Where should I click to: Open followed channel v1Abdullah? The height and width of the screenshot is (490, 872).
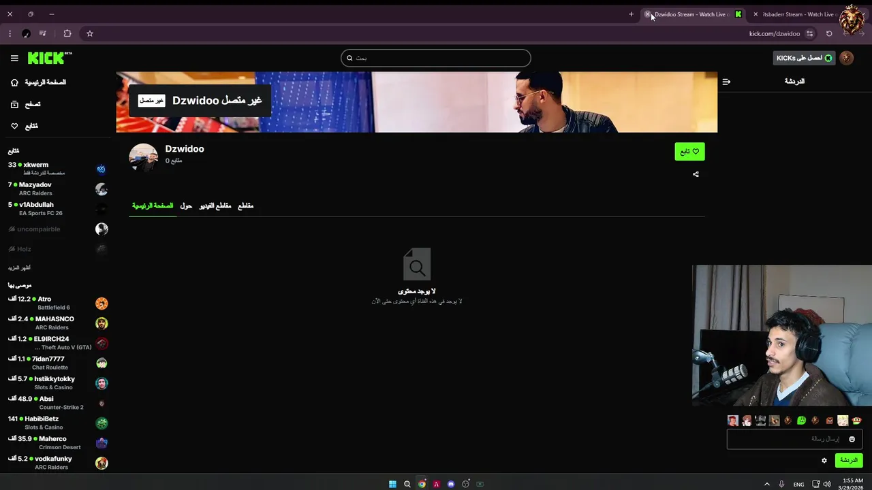tap(57, 208)
